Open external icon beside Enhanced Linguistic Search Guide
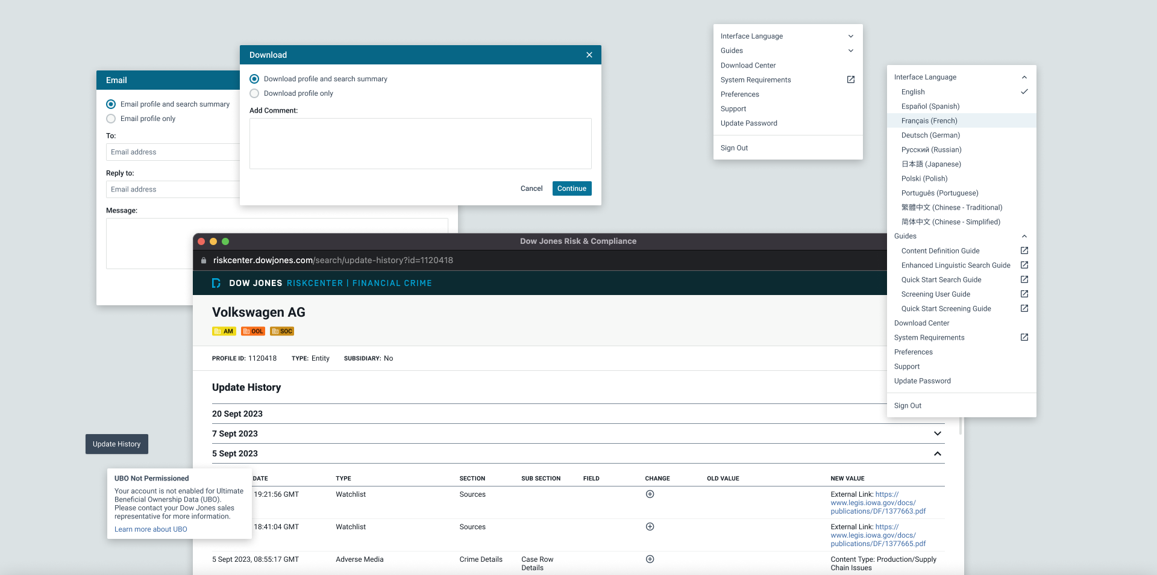 [1024, 265]
